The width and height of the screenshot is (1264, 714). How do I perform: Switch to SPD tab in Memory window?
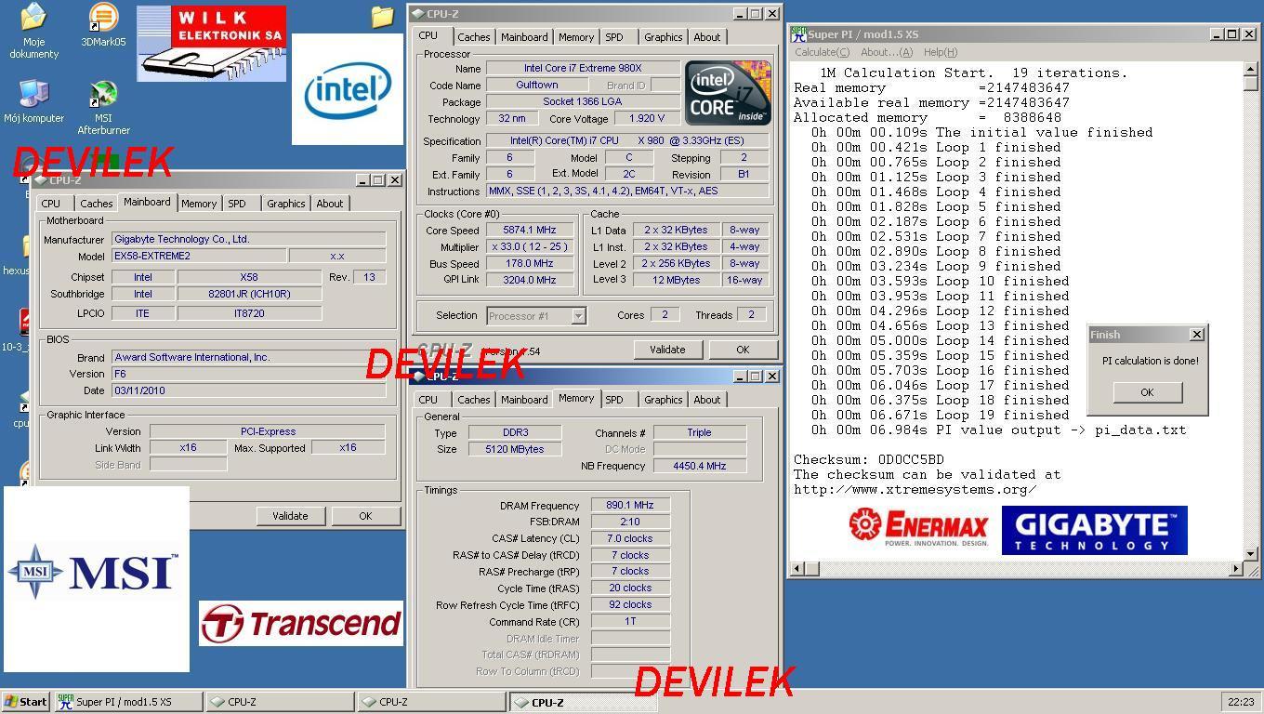(x=614, y=400)
